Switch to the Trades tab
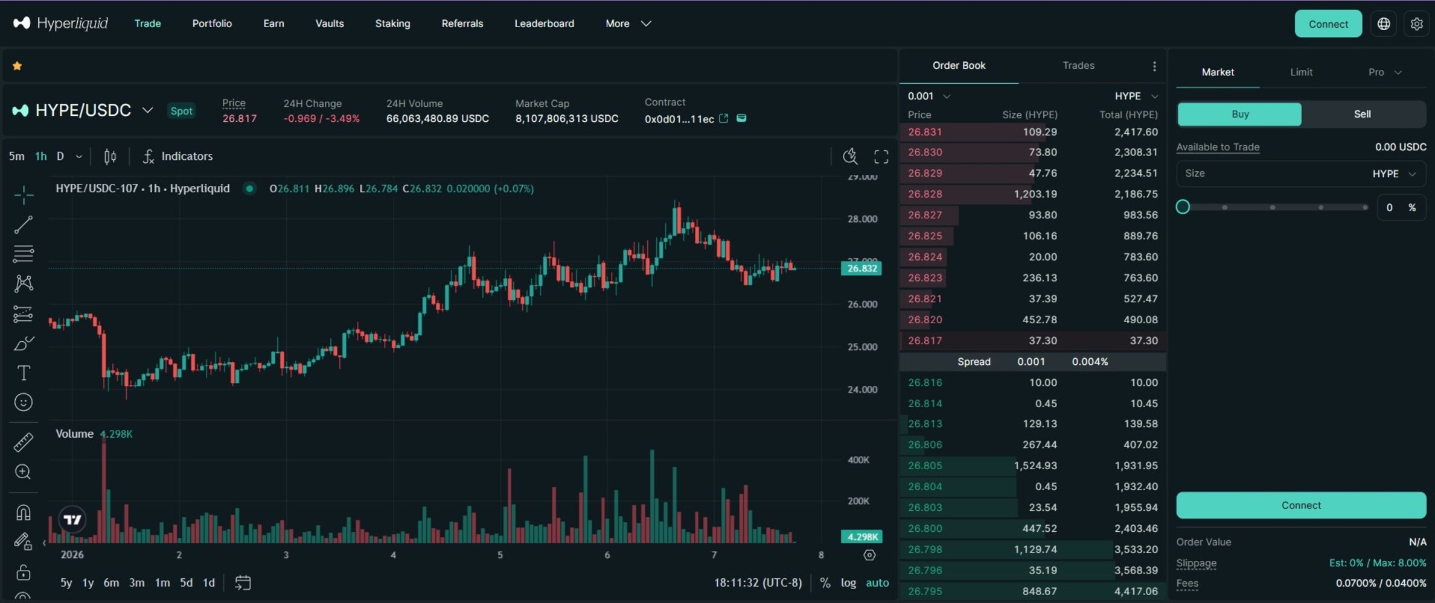1435x603 pixels. pyautogui.click(x=1078, y=65)
